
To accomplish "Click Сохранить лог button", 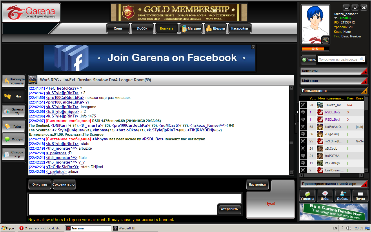I will 64,184.
